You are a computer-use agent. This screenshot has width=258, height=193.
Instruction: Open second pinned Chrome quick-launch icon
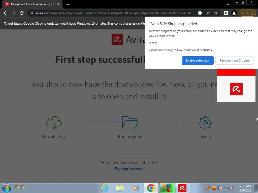(23, 187)
